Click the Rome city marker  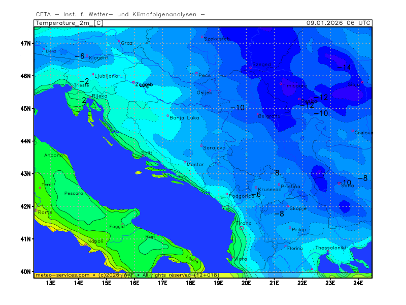(x=36, y=209)
